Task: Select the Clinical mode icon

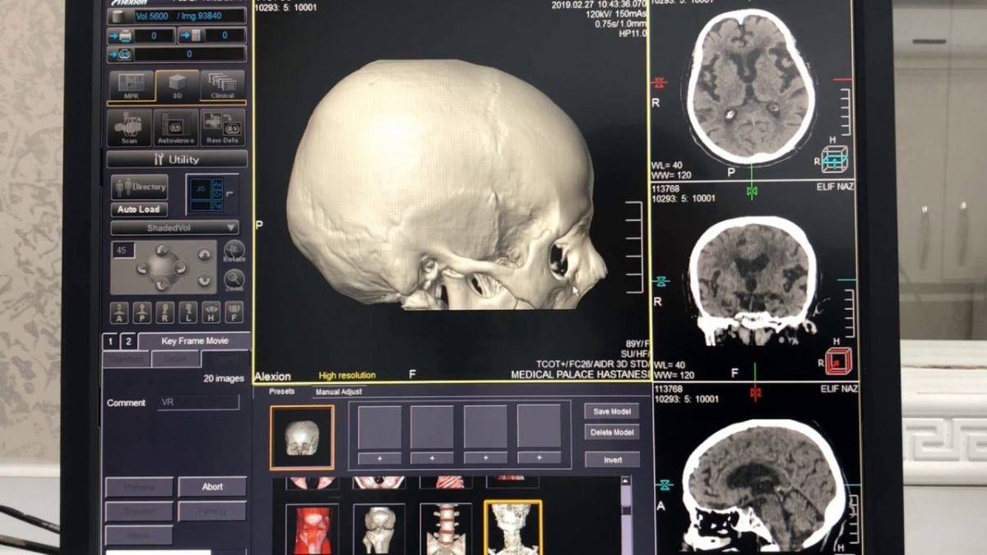Action: tap(222, 86)
